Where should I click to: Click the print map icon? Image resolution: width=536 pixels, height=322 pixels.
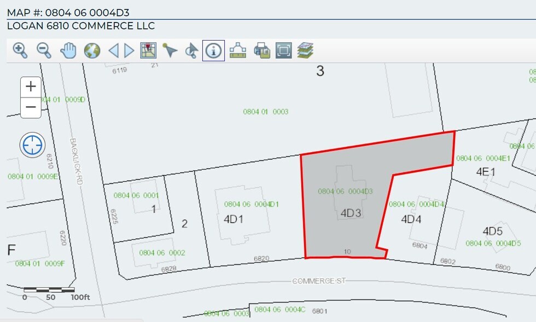point(262,51)
